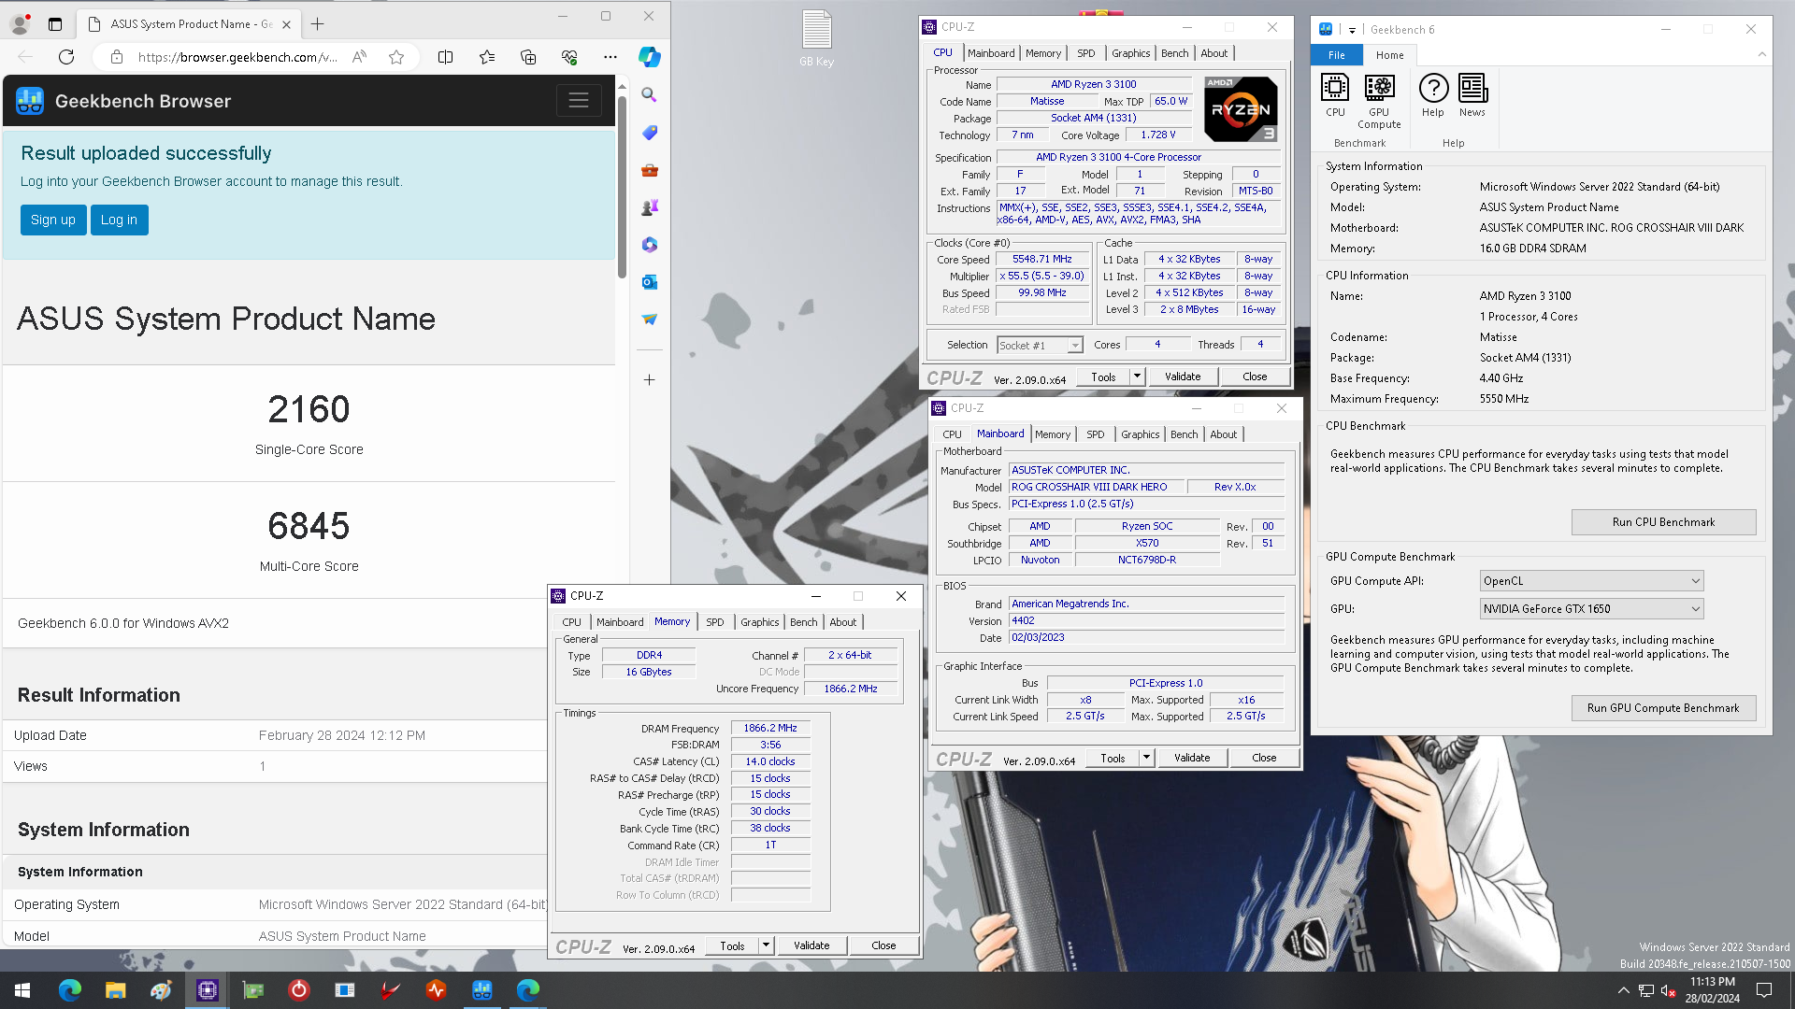The height and width of the screenshot is (1009, 1795).
Task: Open the File tab in Geekbench 6
Action: point(1337,55)
